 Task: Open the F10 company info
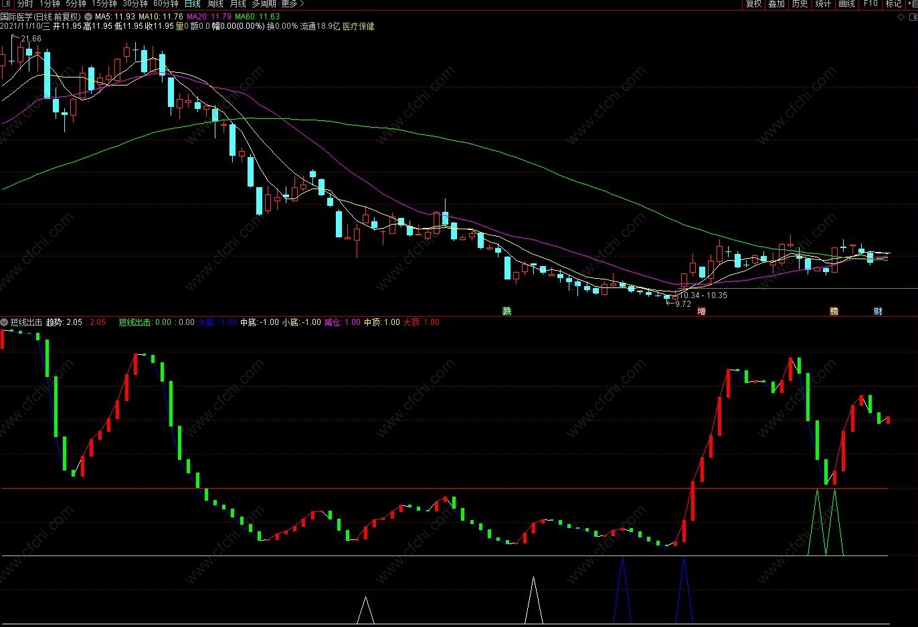[870, 4]
